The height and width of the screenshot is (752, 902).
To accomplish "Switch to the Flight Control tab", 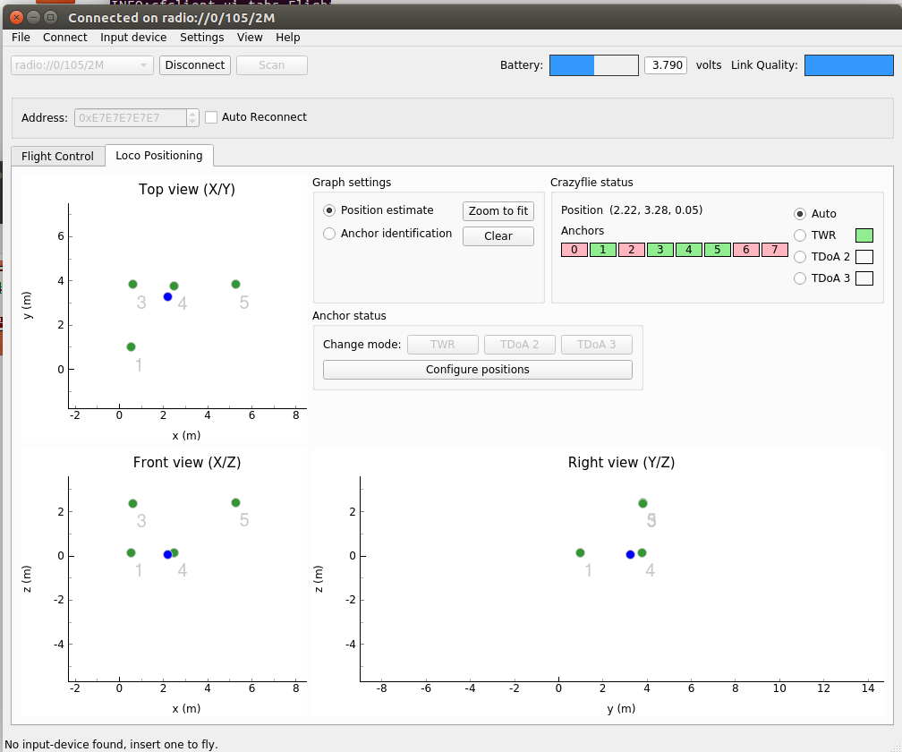I will click(57, 156).
